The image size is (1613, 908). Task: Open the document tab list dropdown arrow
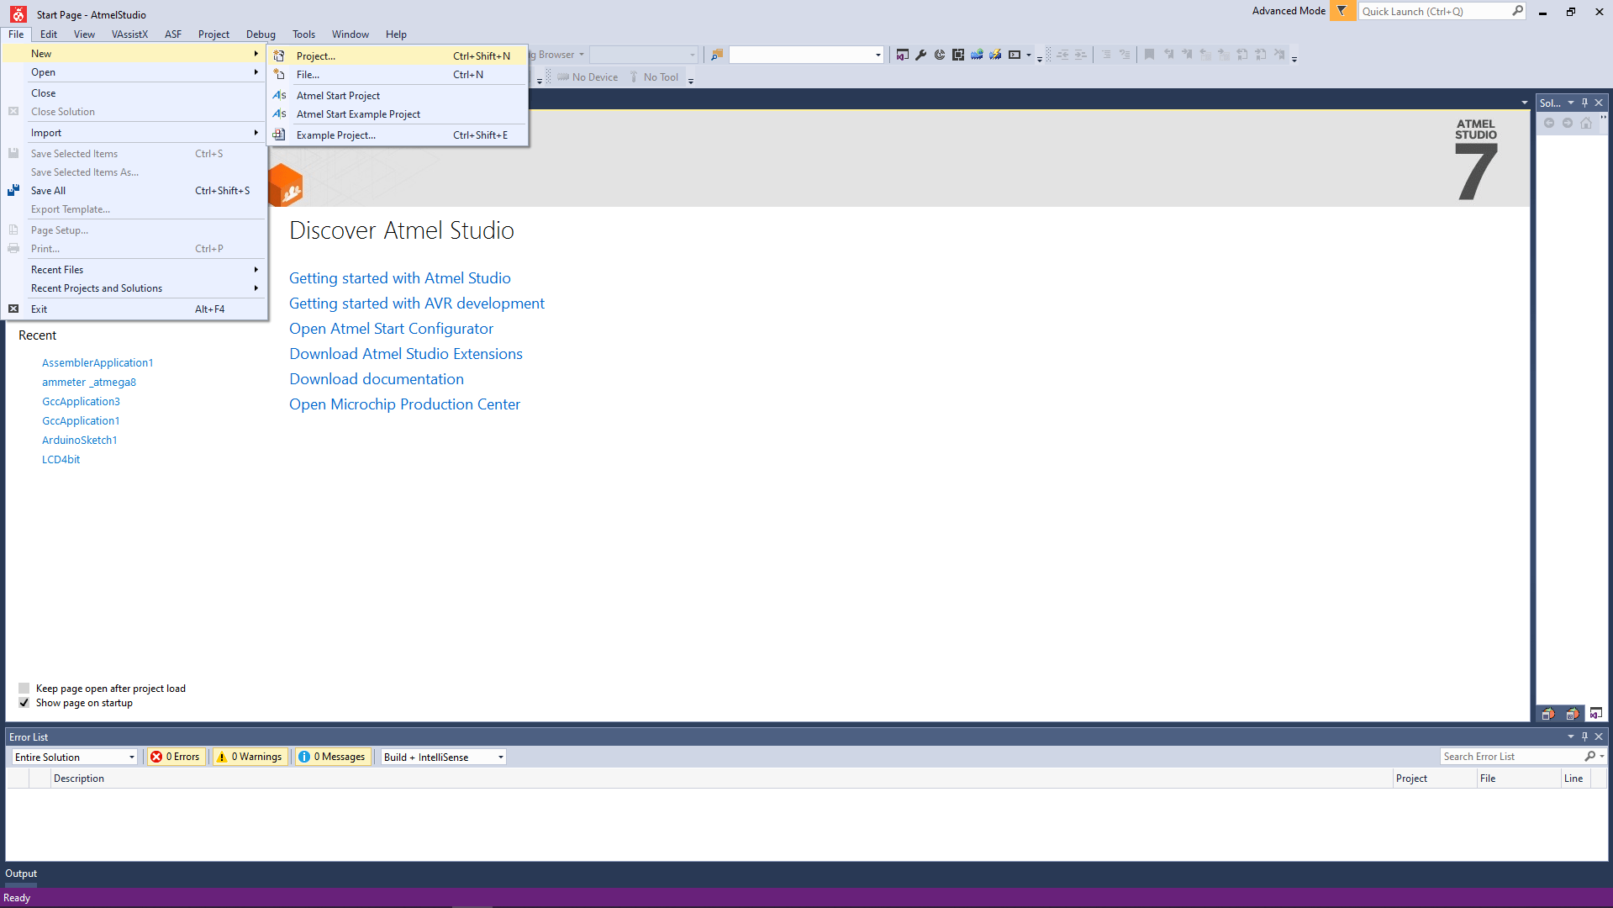coord(1524,103)
